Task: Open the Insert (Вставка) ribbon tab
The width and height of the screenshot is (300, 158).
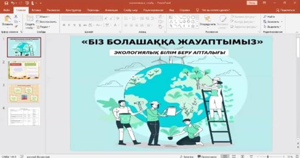Action: point(36,10)
